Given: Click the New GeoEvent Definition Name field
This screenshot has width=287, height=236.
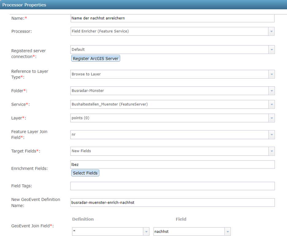Looking at the screenshot, I should [172, 203].
